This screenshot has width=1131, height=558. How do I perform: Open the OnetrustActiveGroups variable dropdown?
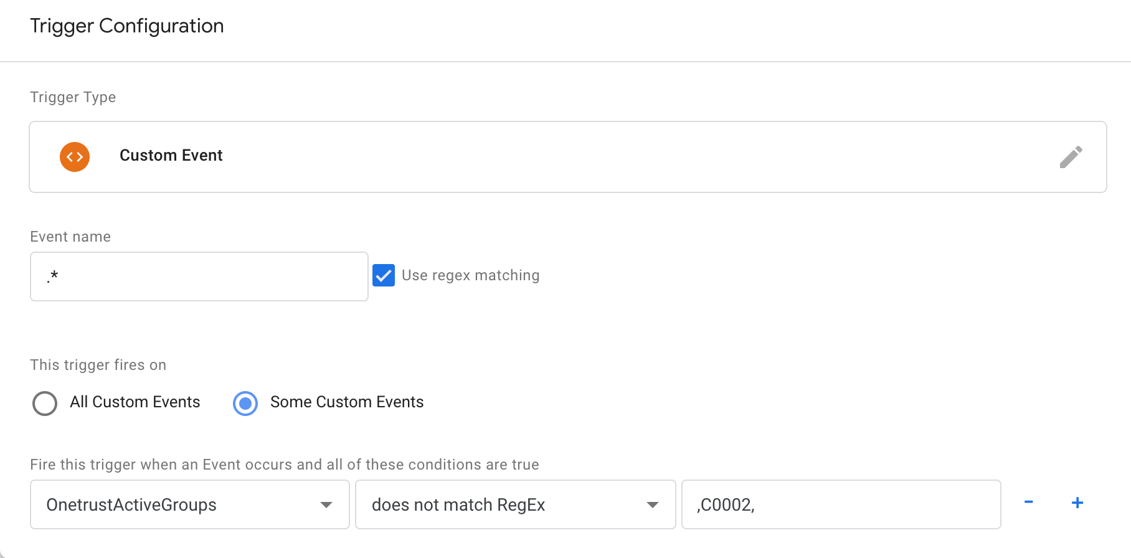pyautogui.click(x=189, y=504)
